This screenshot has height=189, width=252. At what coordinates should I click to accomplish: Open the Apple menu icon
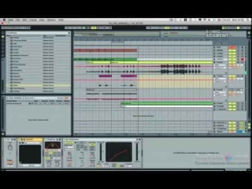[4, 20]
